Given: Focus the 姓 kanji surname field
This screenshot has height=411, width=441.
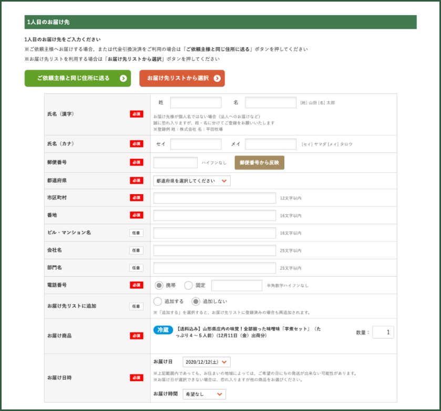Looking at the screenshot, I should click(x=196, y=102).
